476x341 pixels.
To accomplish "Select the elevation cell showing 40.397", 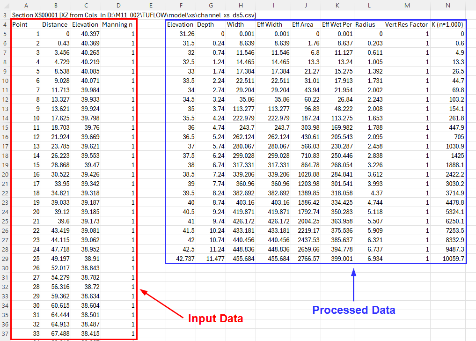I will coord(85,34).
